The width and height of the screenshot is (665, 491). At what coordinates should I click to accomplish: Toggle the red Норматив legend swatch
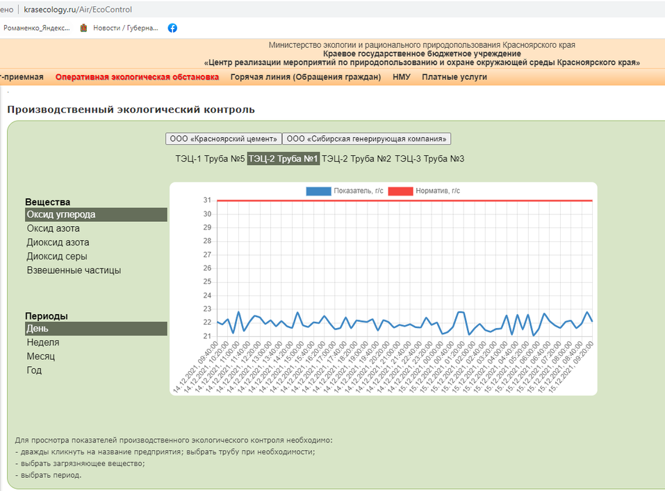pyautogui.click(x=400, y=191)
